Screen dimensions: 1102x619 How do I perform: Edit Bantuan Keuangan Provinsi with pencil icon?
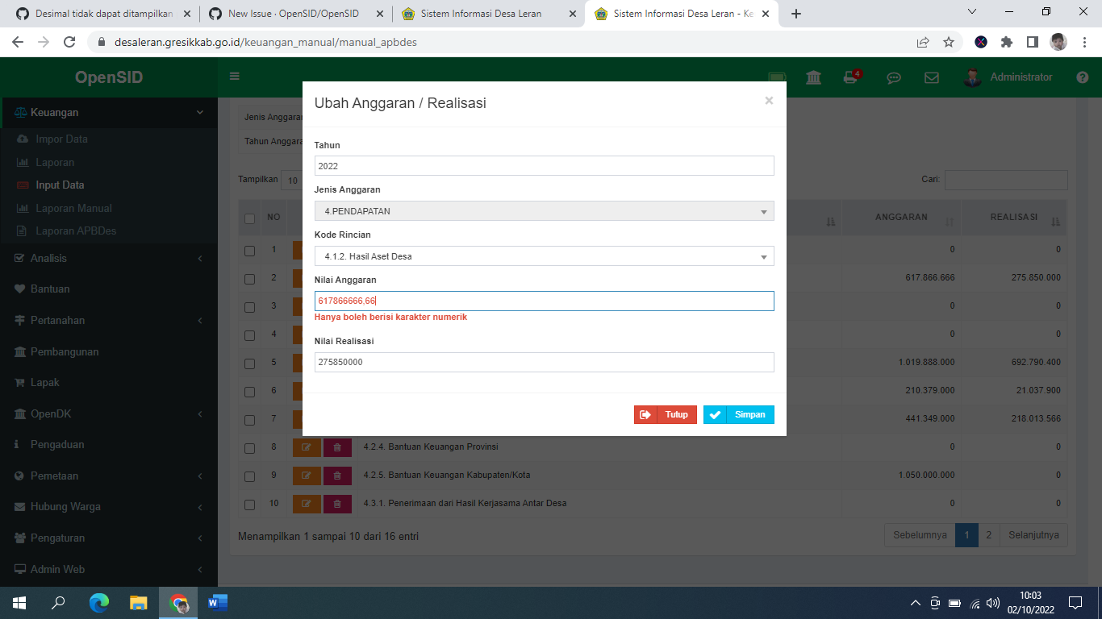coord(306,447)
